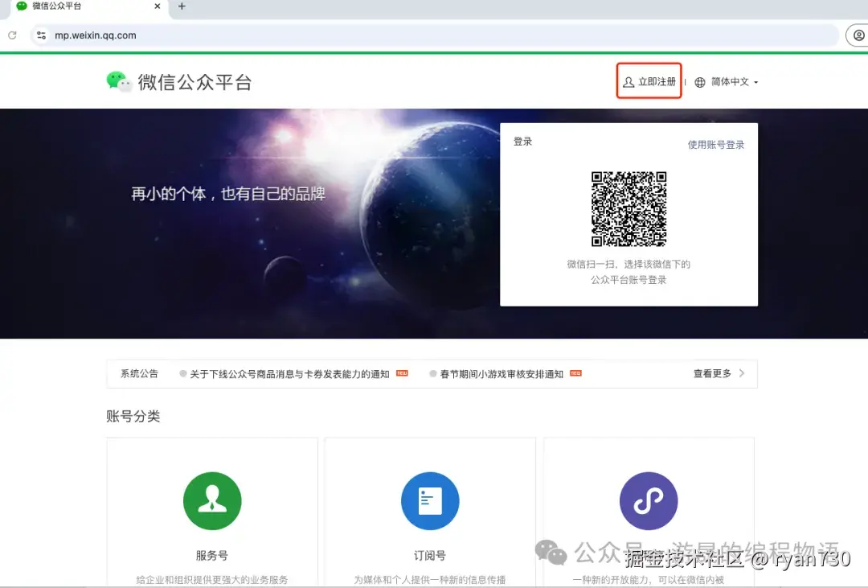Click the person icon inside 立即注册

coord(628,81)
